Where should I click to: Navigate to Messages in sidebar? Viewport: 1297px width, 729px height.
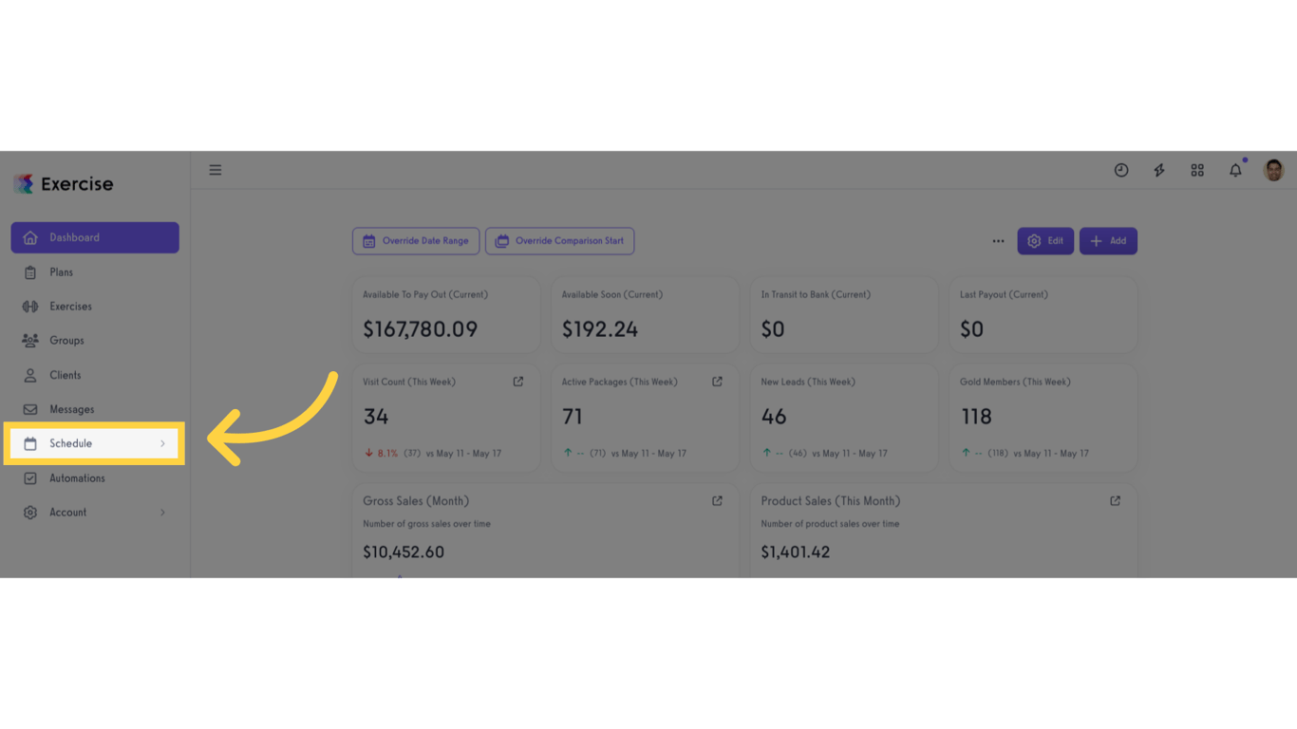pyautogui.click(x=72, y=409)
